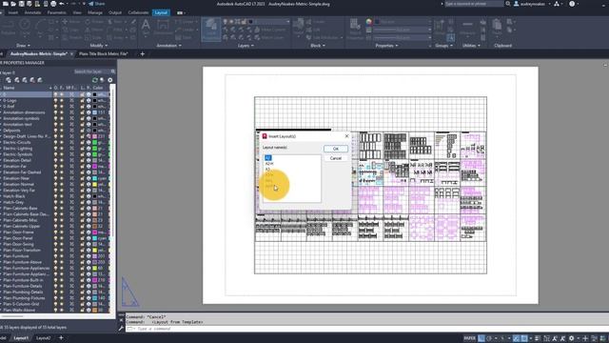Screen dimensions: 609x343
Task: Toggle freeze sun icon for Electric-Lighting layer
Action: pyautogui.click(x=62, y=149)
